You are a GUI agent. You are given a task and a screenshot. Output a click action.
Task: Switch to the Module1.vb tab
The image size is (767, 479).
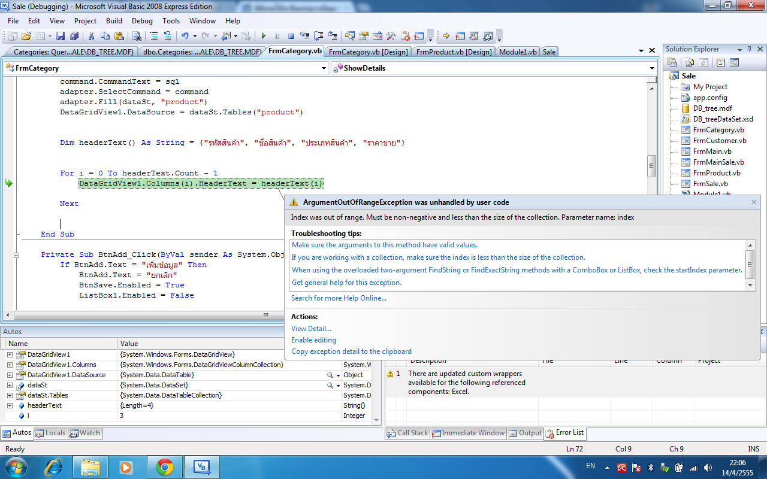[x=518, y=51]
